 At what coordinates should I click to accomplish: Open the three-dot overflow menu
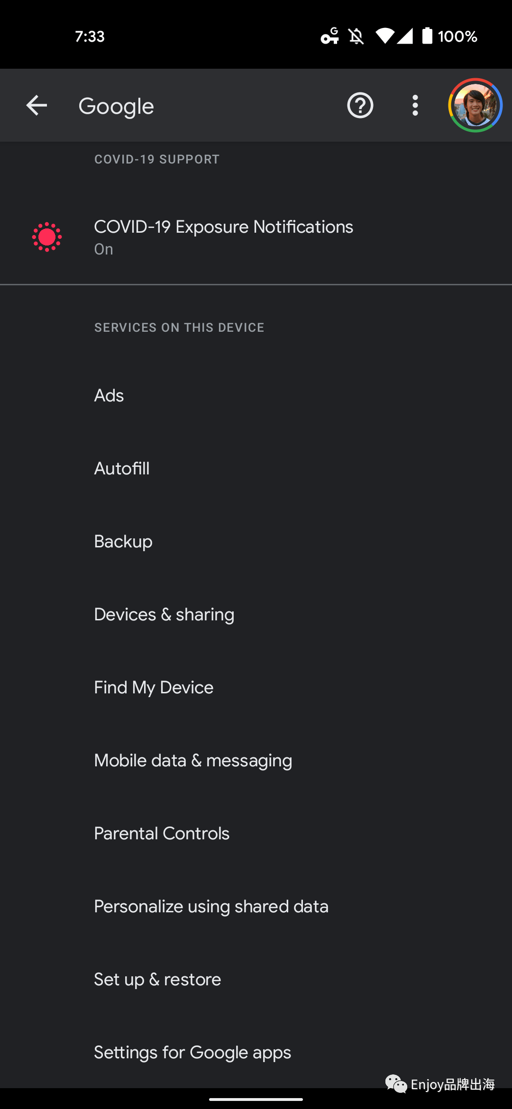point(415,105)
